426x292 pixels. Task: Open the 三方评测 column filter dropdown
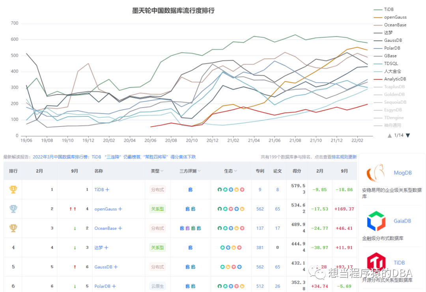tap(199, 171)
